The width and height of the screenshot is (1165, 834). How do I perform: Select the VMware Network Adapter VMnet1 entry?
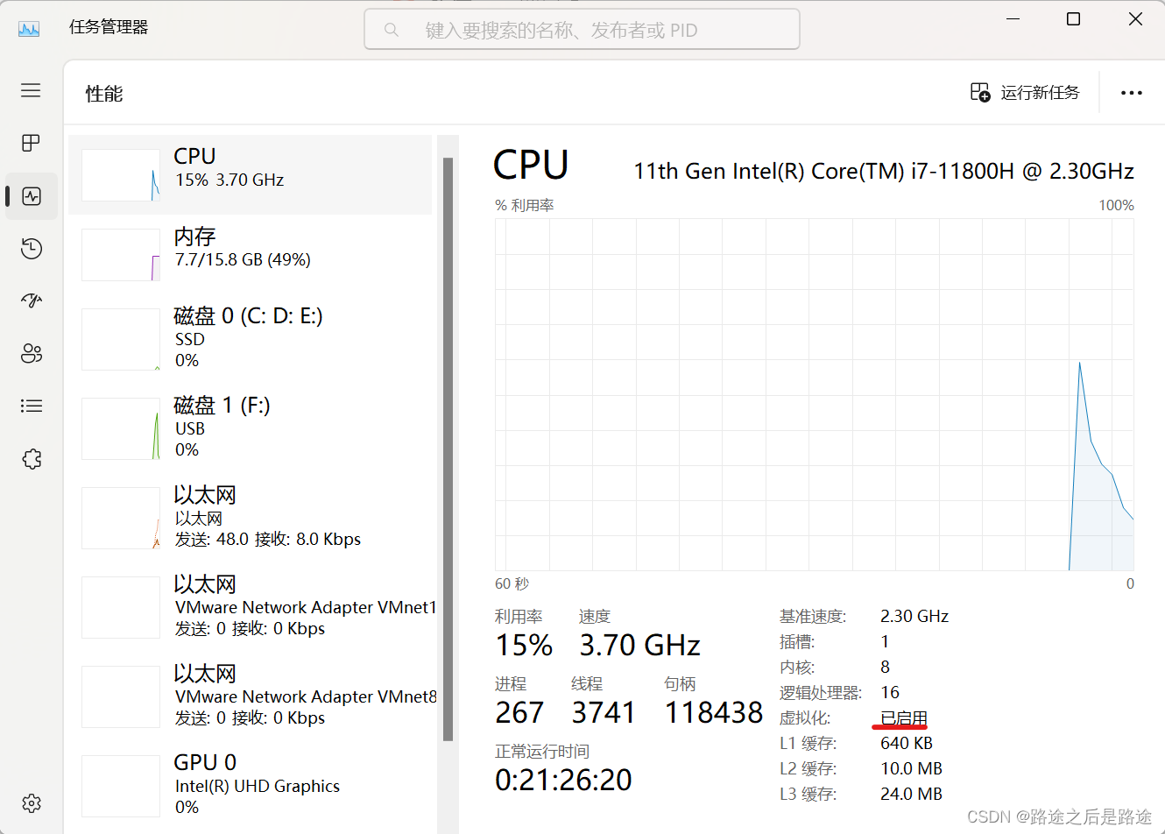pos(251,607)
